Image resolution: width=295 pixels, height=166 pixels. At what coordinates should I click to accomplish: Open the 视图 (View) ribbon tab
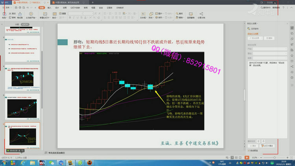coord(93,7)
